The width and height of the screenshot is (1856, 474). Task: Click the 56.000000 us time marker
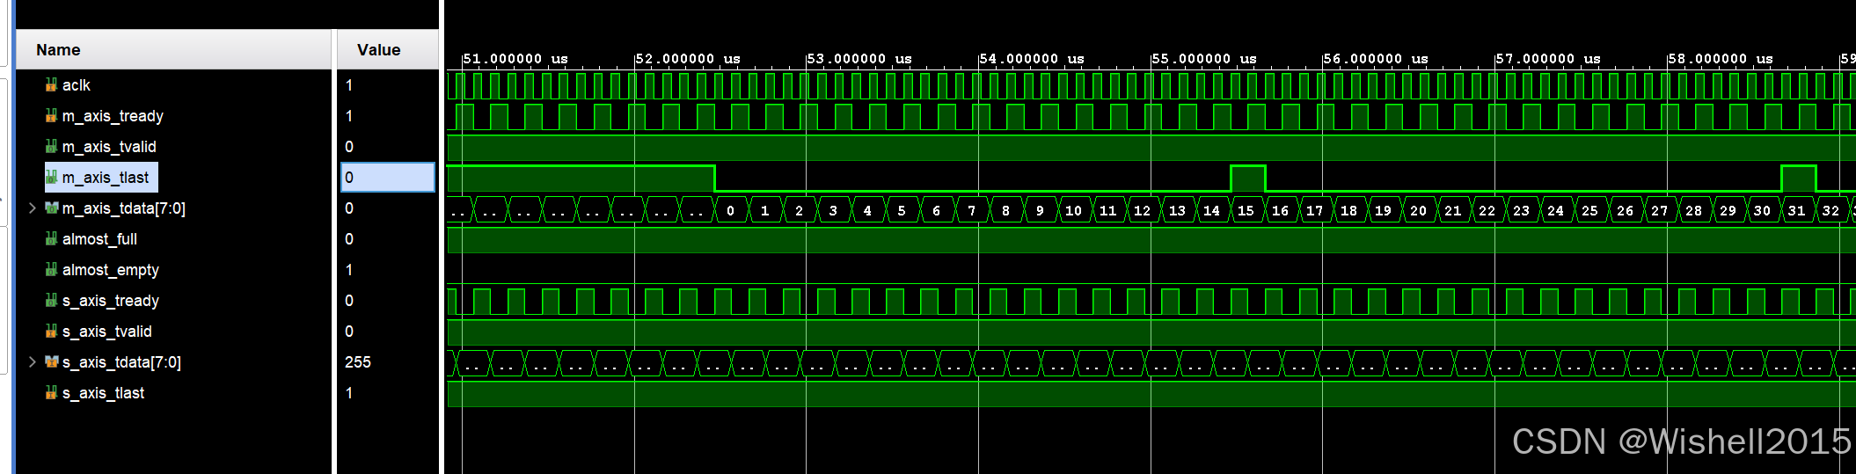[x=1376, y=59]
